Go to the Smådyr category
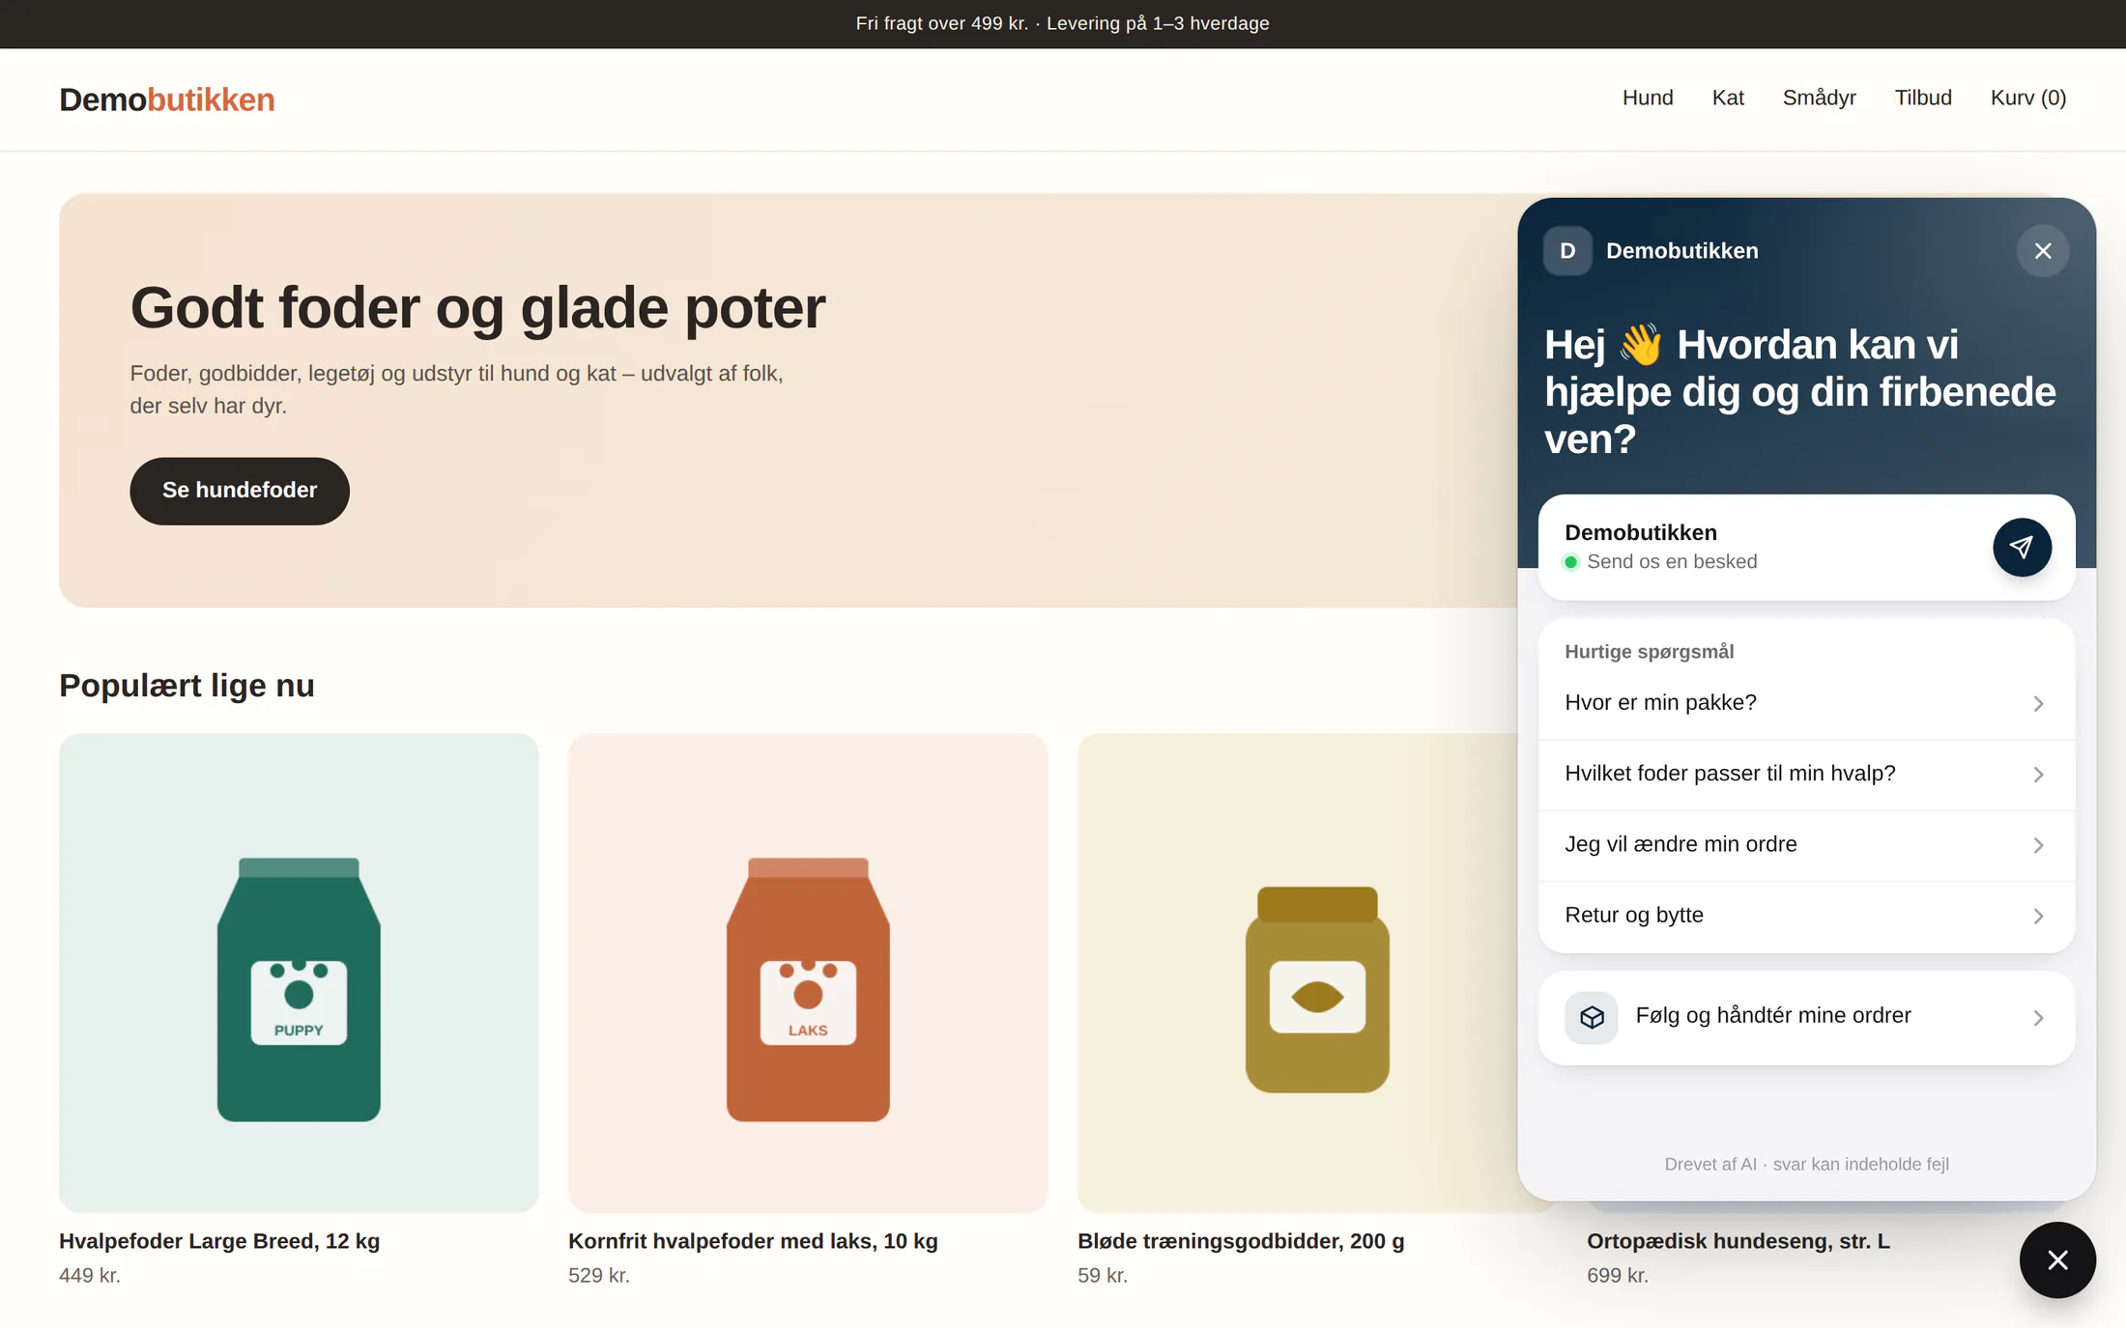2126x1328 pixels. [x=1819, y=99]
